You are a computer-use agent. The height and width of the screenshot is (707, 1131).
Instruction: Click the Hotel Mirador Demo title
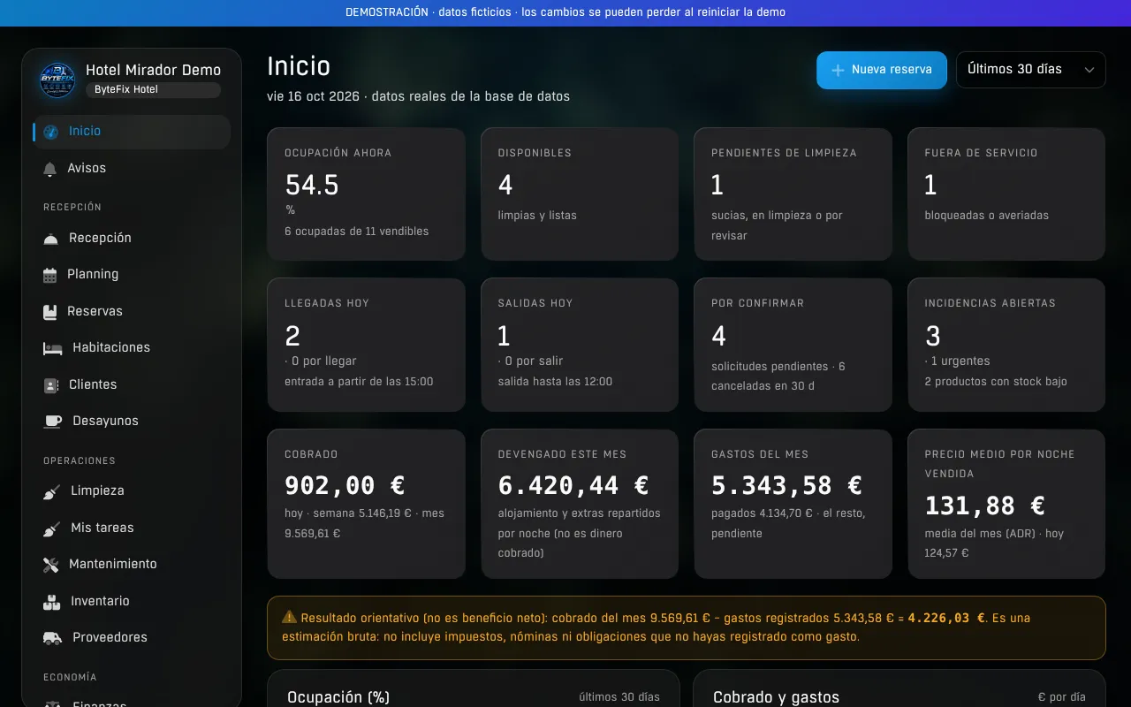pos(153,70)
